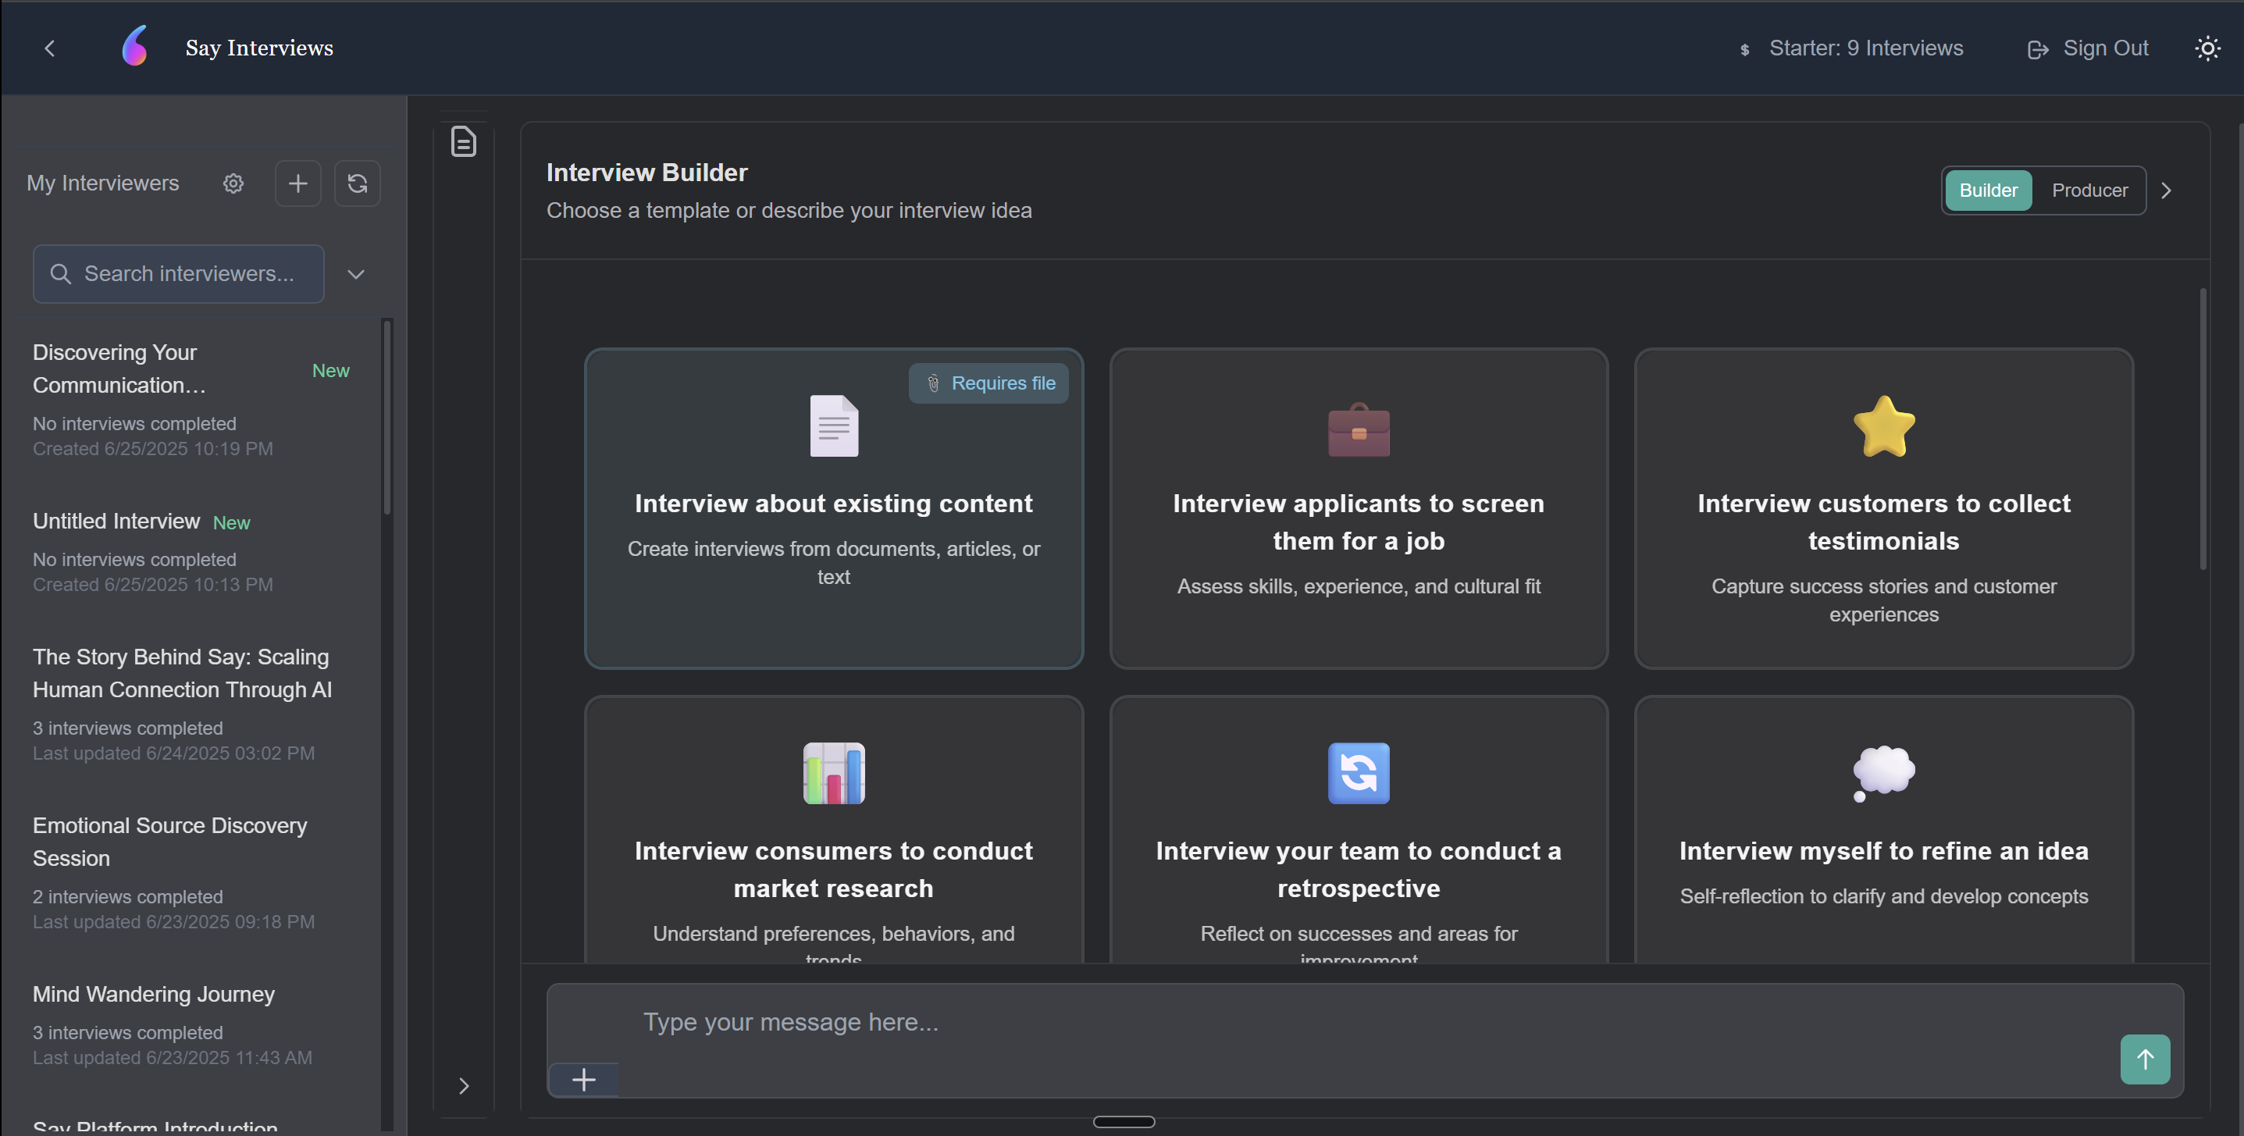Choose Interview applicants to screen template

(x=1358, y=509)
